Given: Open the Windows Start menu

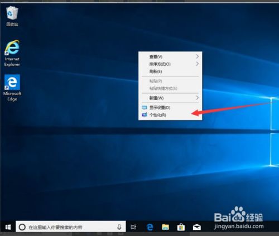Looking at the screenshot, I should click(x=8, y=227).
